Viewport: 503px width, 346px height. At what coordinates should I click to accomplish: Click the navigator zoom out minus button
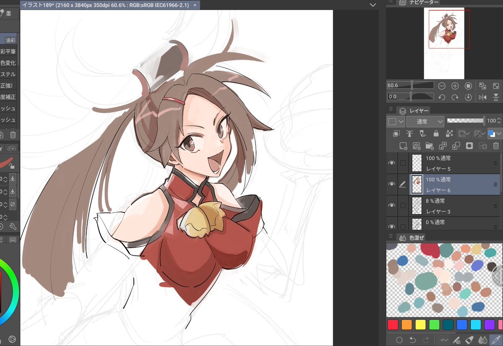pyautogui.click(x=442, y=86)
